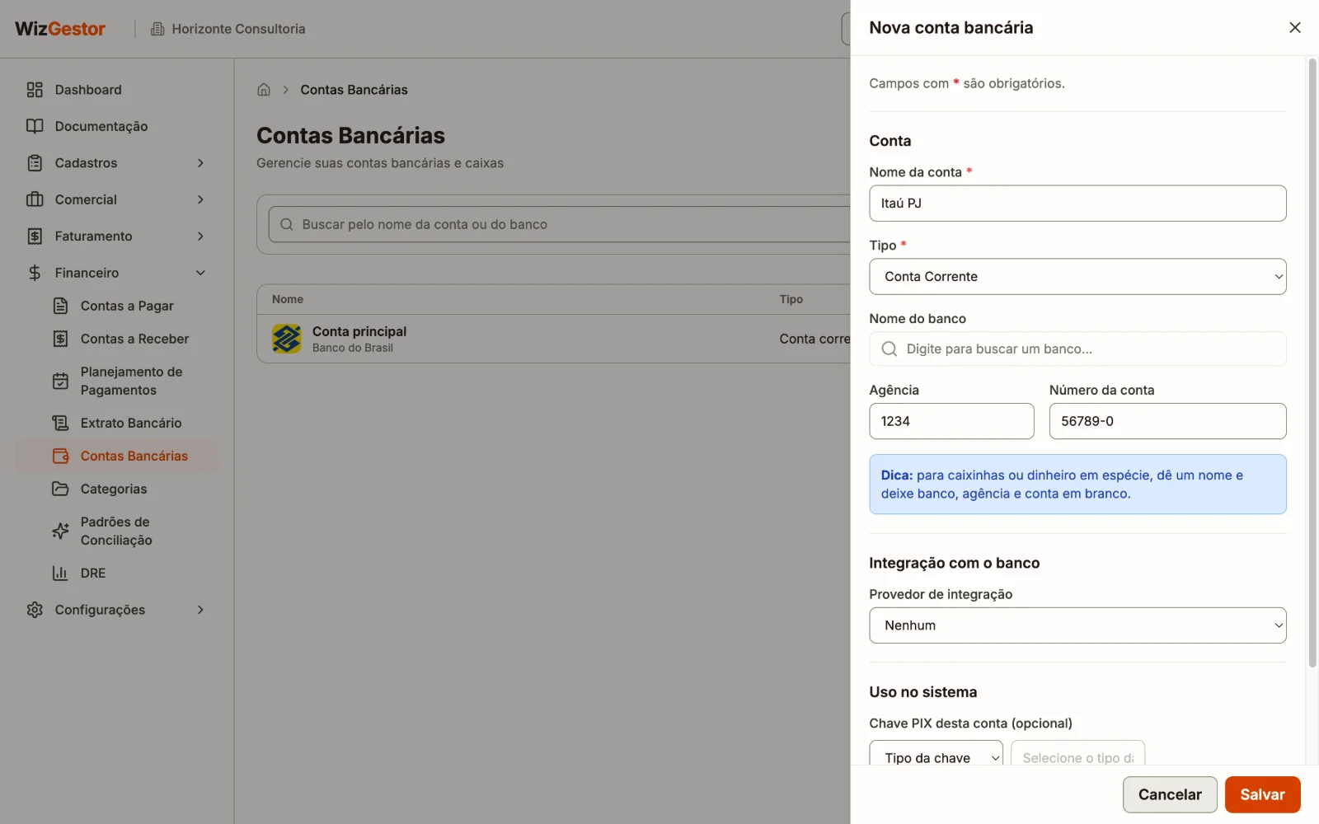Click the DRE chart icon

click(60, 573)
